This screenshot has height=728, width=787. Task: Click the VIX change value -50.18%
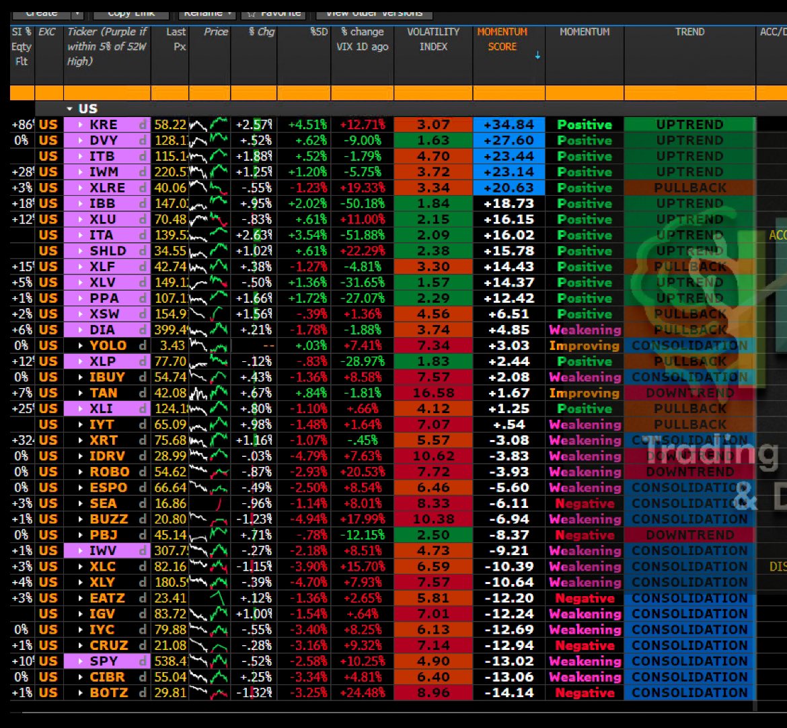[x=363, y=203]
